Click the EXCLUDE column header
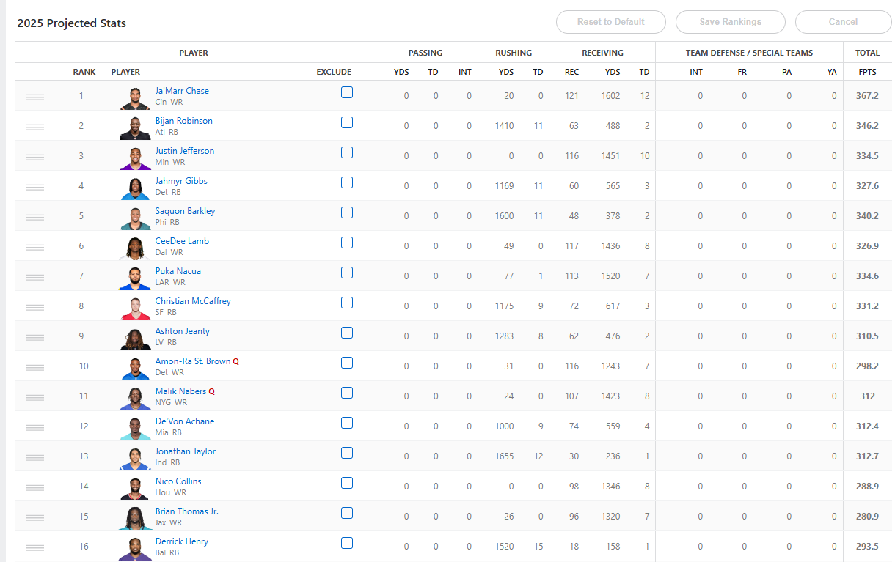The image size is (895, 562). tap(334, 72)
